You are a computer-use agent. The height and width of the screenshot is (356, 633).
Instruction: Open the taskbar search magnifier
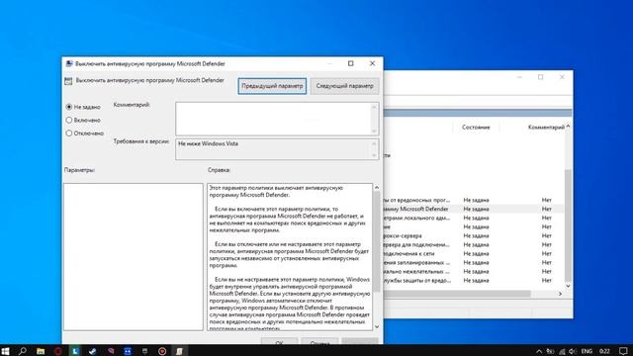(x=23, y=351)
